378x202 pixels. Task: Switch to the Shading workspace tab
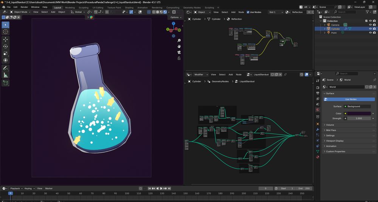129,8
